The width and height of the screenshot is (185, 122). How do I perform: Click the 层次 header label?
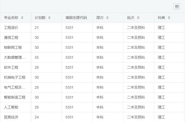click(100, 18)
